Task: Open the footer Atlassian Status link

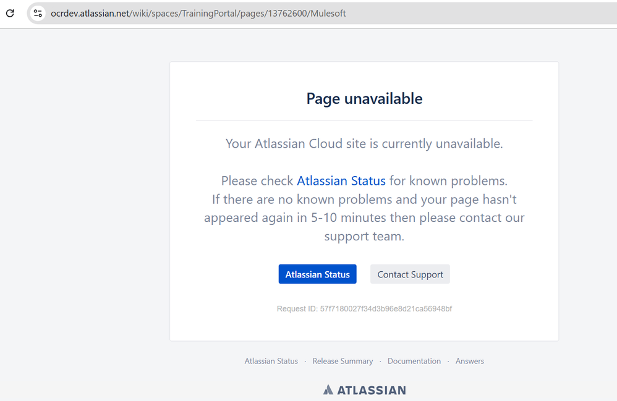Action: pyautogui.click(x=271, y=361)
